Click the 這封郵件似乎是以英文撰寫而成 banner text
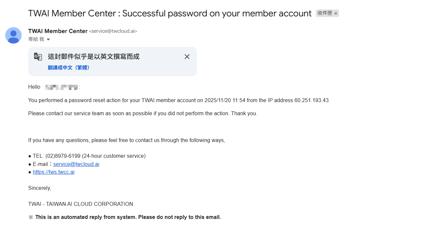This screenshot has height=233, width=440. [x=94, y=57]
